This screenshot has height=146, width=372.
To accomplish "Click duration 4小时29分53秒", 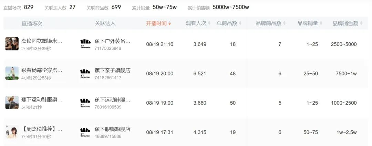I will 36,78.
